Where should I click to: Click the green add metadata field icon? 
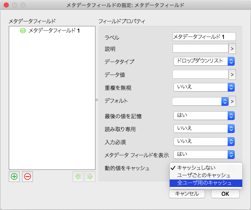coord(14,177)
